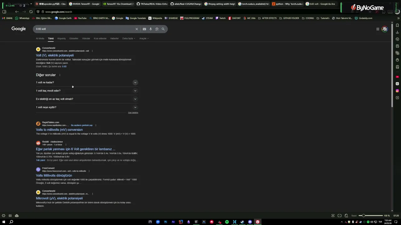Screen dimensions: 401x225
Task: Switch to the 'Kısa videolar' tab
Action: coord(100,38)
